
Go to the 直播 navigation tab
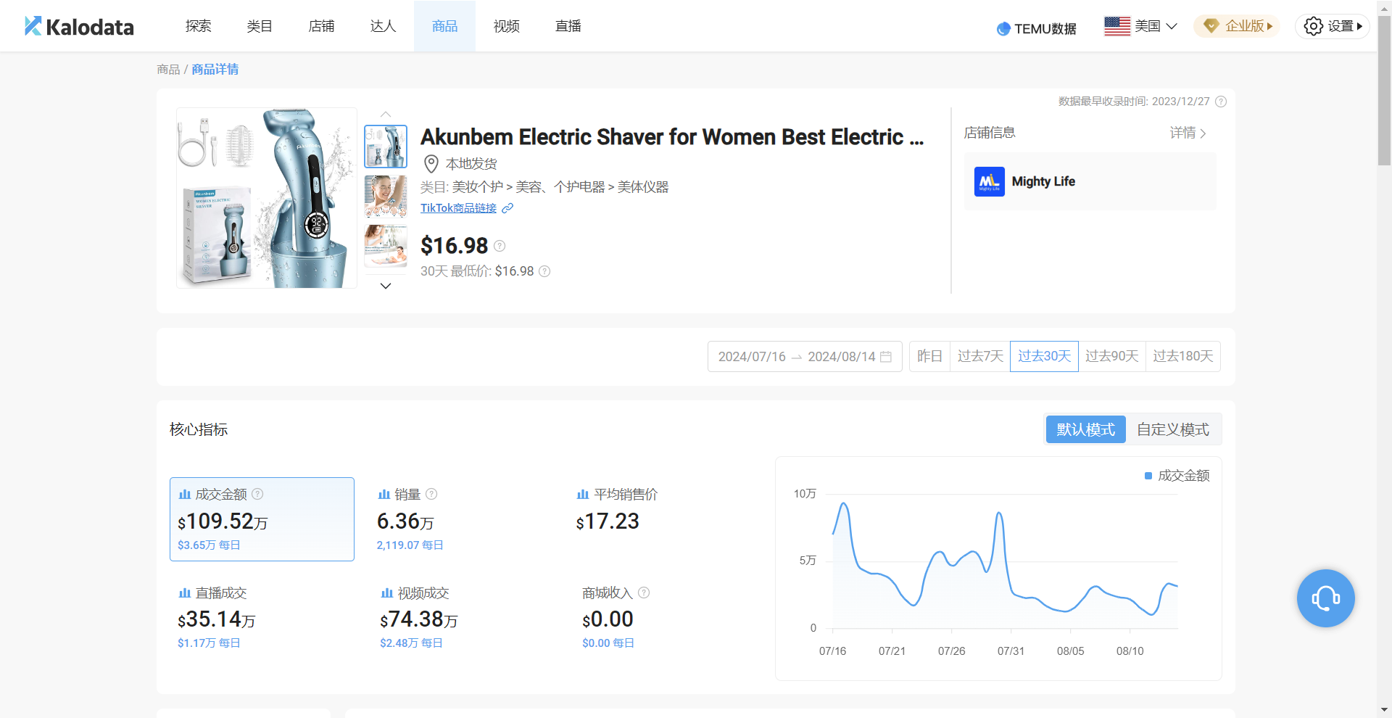[x=568, y=26]
